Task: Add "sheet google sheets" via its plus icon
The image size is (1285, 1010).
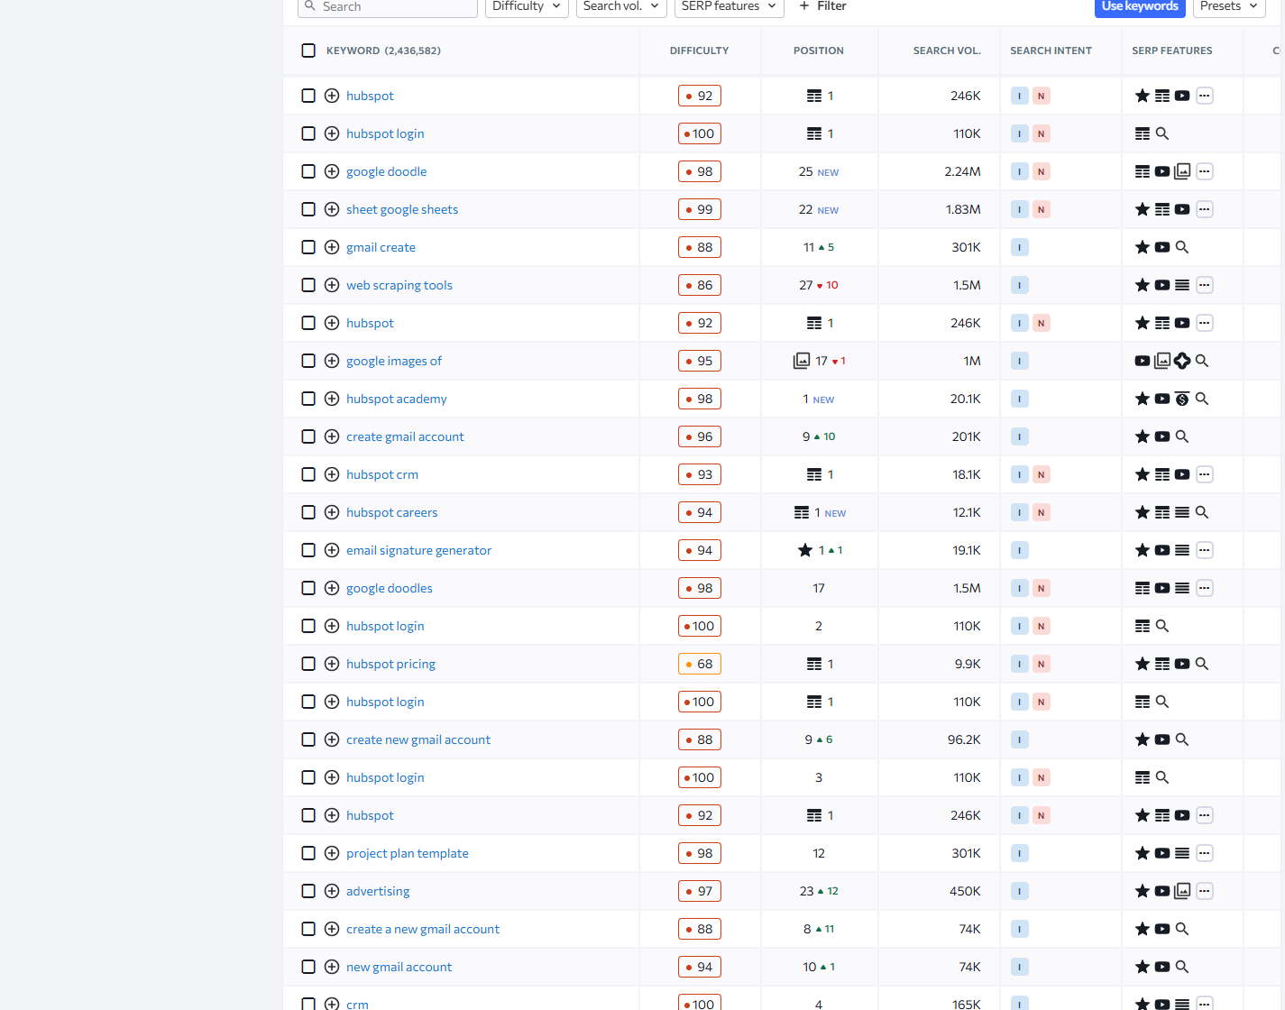Action: pyautogui.click(x=332, y=209)
